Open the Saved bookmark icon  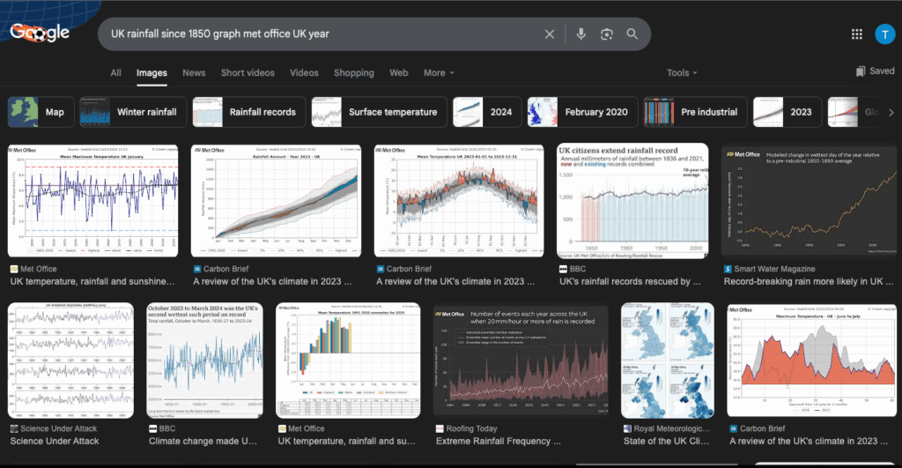(860, 71)
